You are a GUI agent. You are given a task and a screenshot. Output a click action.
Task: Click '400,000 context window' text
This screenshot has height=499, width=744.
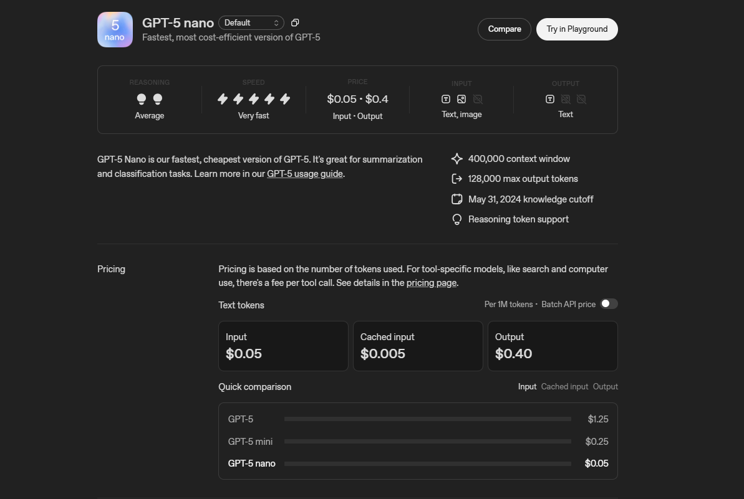coord(519,159)
